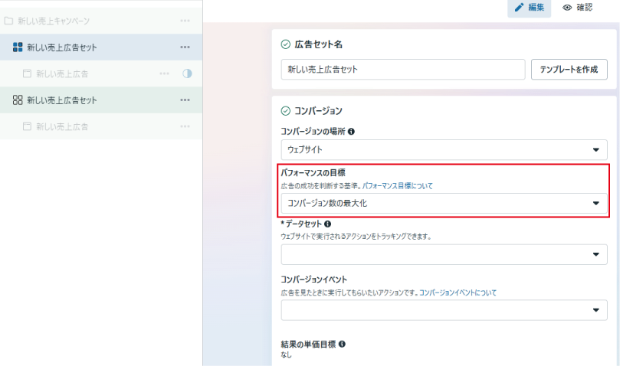Image resolution: width=620 pixels, height=366 pixels.
Task: Open the コンバージョンの場所 dropdown showing ウェブサイト
Action: pyautogui.click(x=444, y=149)
